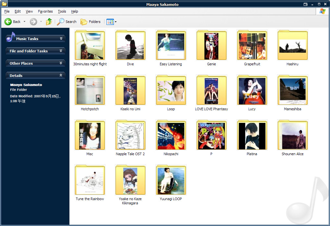
Task: Click the grey Forward arrow button
Action: pyautogui.click(x=33, y=22)
